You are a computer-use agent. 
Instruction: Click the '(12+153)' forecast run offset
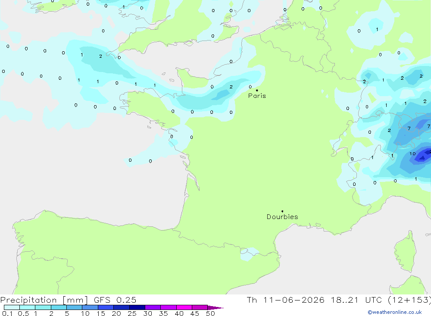coord(409,300)
